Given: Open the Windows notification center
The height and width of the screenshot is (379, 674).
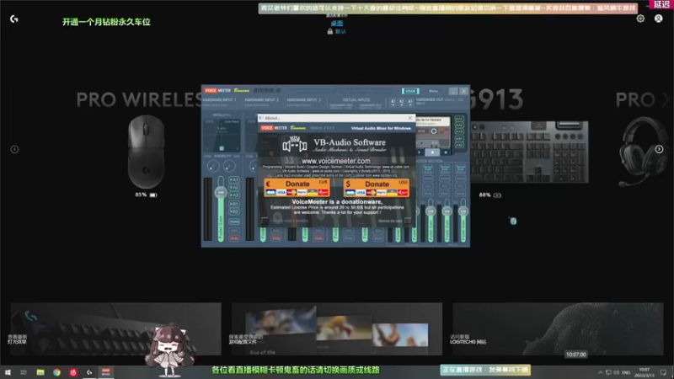Looking at the screenshot, I should pos(664,372).
